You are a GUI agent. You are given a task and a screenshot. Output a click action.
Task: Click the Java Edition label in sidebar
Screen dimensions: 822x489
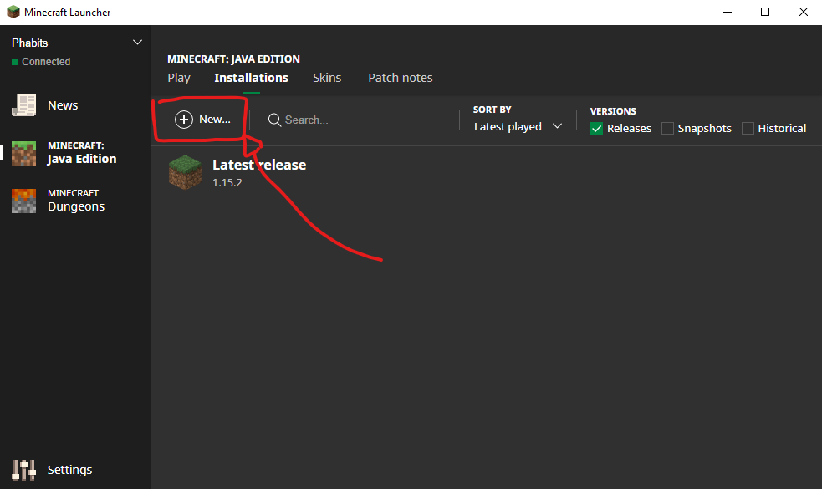82,160
